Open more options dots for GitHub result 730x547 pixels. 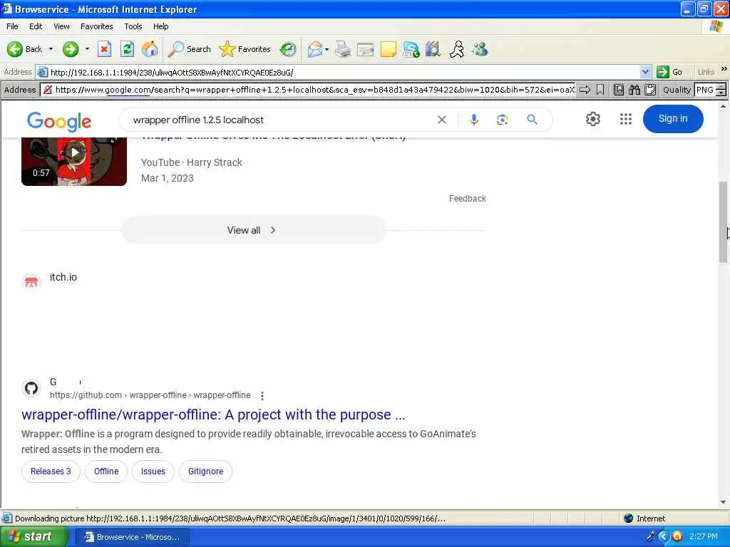262,396
